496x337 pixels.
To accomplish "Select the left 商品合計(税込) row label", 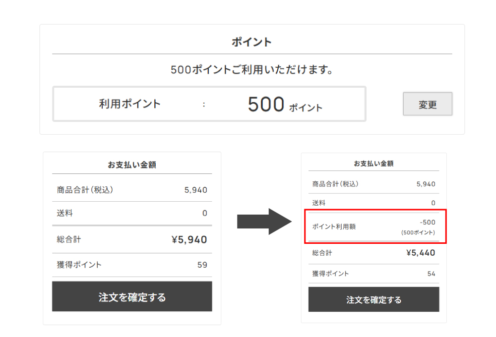I will (x=85, y=190).
